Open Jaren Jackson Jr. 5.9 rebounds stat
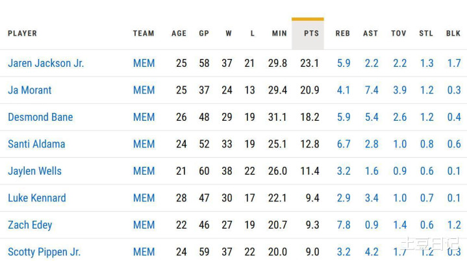Image resolution: width=467 pixels, height=261 pixels. (x=344, y=63)
